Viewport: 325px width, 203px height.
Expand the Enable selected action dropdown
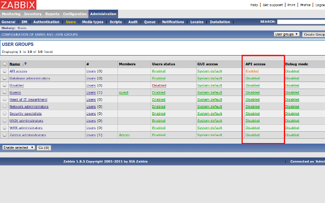click(x=18, y=147)
